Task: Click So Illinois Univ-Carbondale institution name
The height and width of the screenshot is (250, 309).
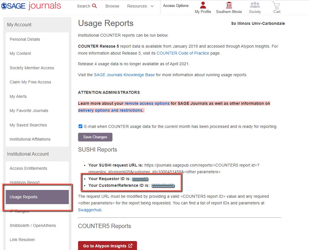Action: pyautogui.click(x=258, y=23)
